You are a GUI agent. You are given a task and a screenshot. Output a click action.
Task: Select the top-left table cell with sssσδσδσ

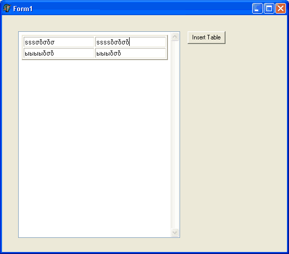click(59, 42)
